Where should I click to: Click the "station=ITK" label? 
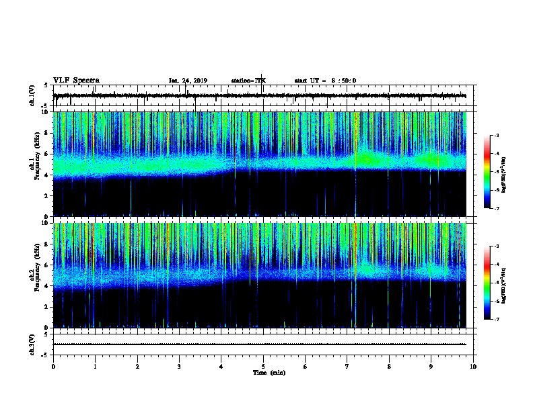[248, 81]
